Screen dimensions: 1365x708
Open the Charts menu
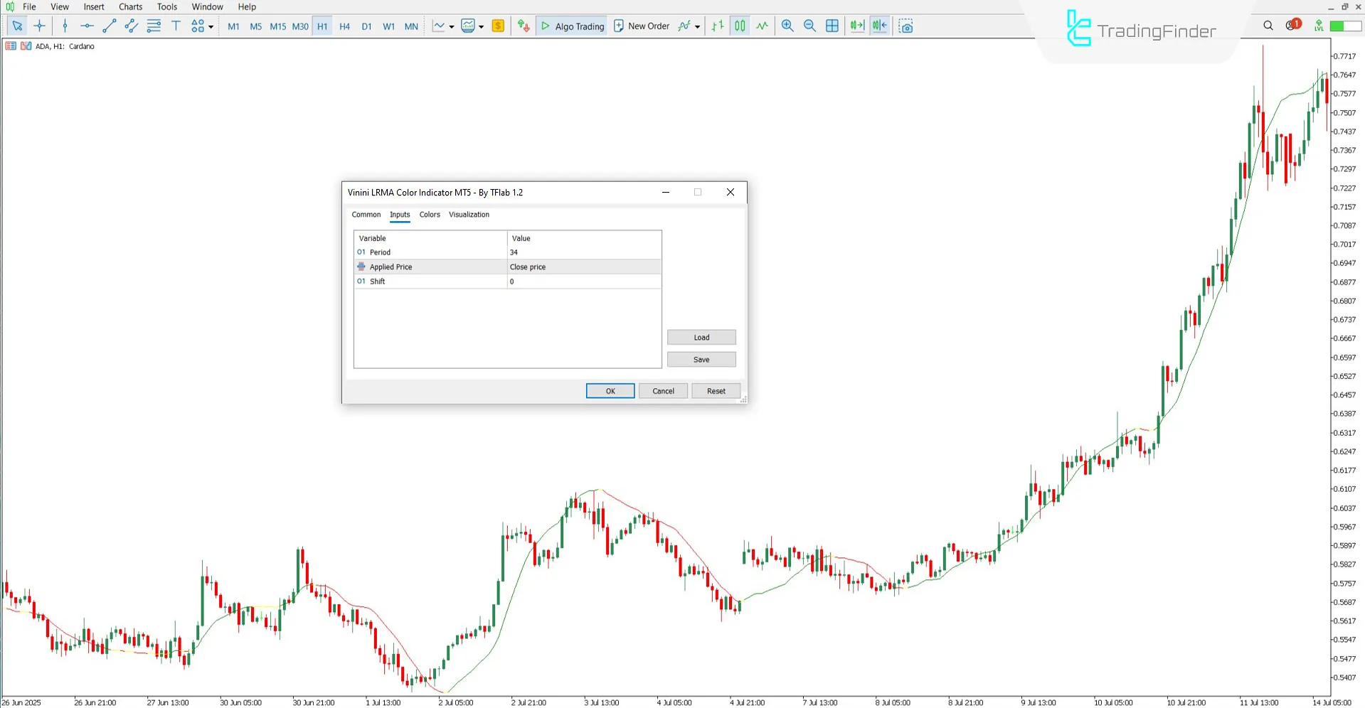pyautogui.click(x=130, y=7)
